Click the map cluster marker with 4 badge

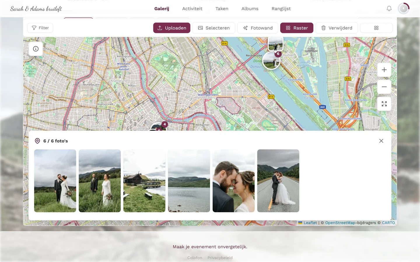[x=159, y=127]
